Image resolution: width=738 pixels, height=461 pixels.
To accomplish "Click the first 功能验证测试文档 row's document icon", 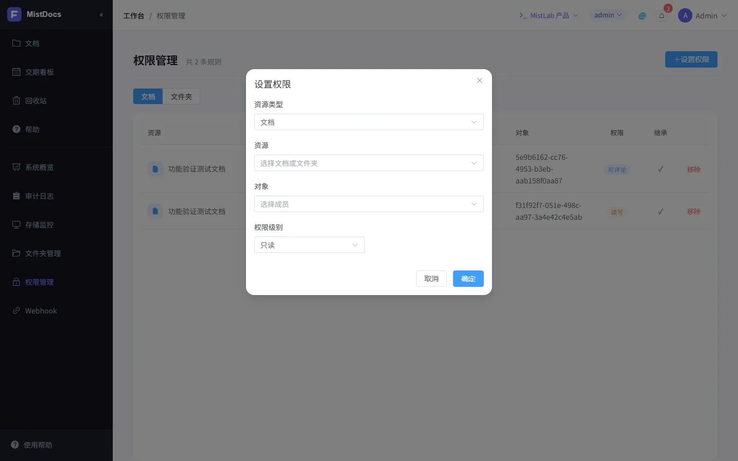I will [x=155, y=169].
